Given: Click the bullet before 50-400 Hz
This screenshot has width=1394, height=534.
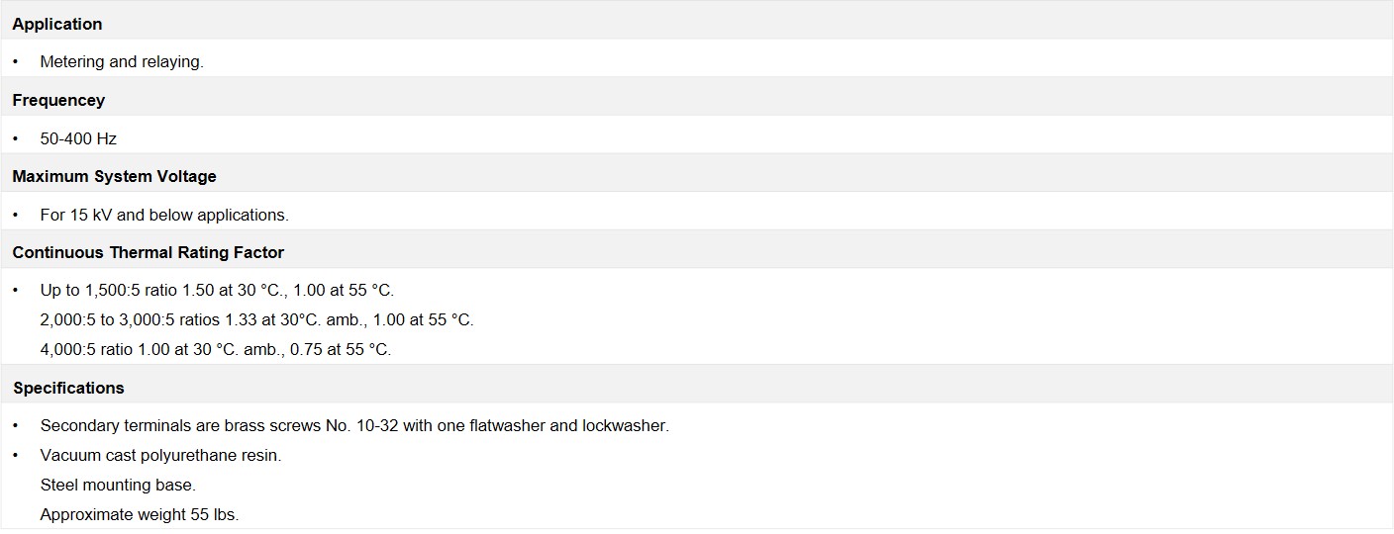Looking at the screenshot, I should pyautogui.click(x=16, y=138).
